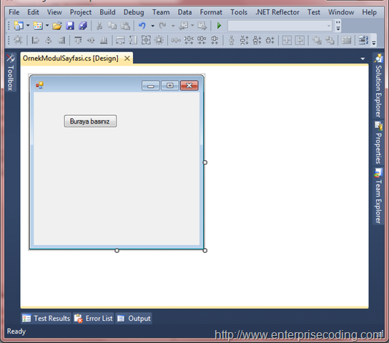This screenshot has height=343, width=389.
Task: Close the OrnekModulSayfasi.cs [Design] tab
Action: [x=127, y=59]
